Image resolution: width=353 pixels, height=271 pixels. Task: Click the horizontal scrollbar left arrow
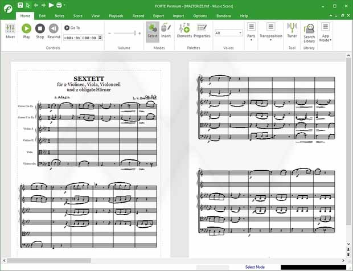coord(5,260)
